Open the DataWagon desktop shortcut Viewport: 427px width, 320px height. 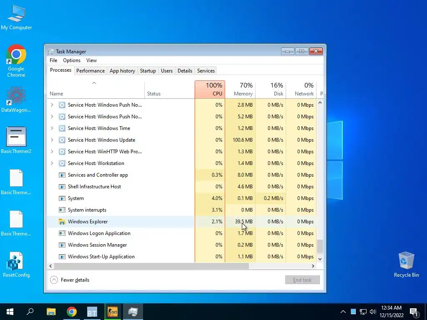point(16,100)
